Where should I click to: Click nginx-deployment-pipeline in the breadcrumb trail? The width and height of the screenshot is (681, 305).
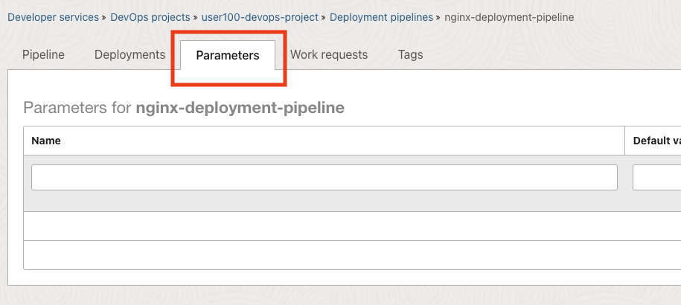pos(509,17)
